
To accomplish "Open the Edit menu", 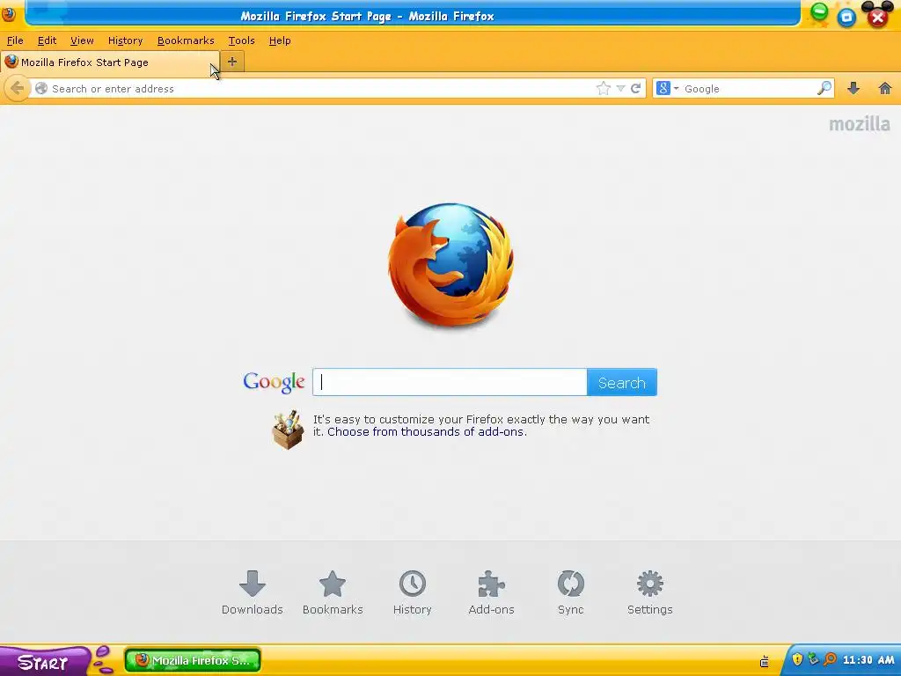I will coord(47,40).
